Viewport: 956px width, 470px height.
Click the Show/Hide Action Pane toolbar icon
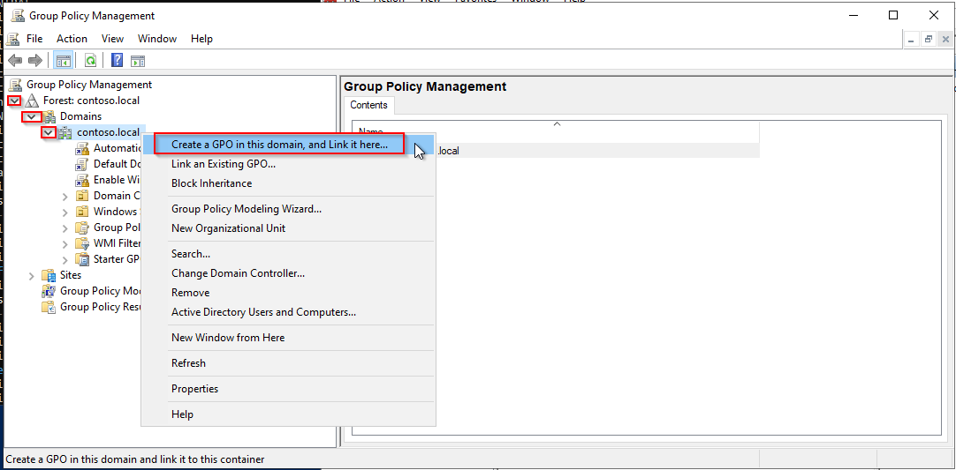[x=138, y=60]
